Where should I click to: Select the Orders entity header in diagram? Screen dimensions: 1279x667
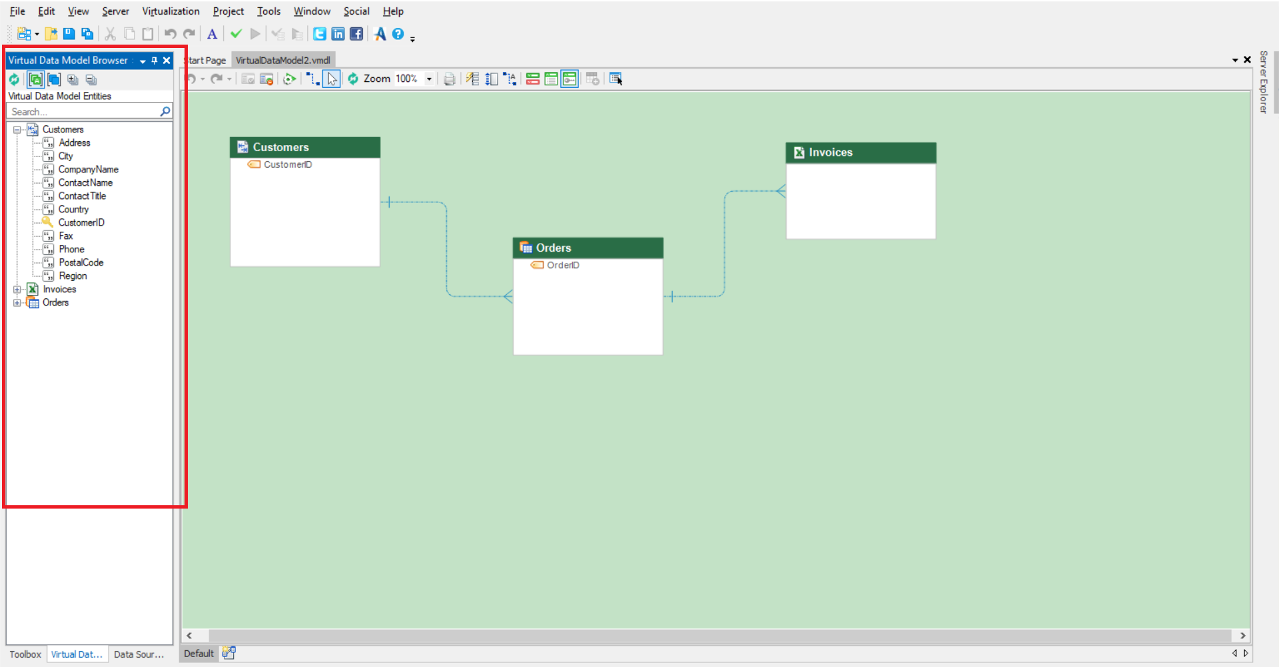[x=588, y=248]
